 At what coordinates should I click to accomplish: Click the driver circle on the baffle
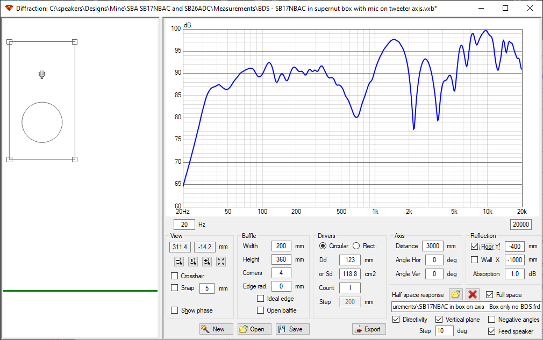point(42,122)
